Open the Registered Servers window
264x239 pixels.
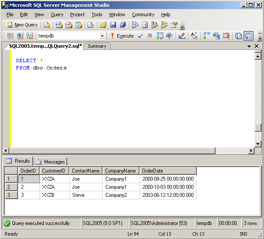(135, 25)
